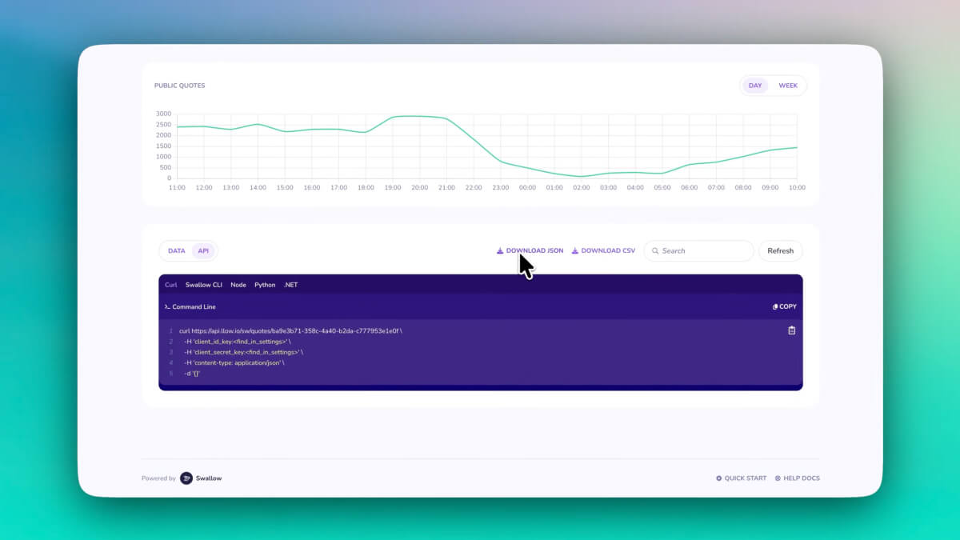The image size is (960, 540).
Task: Click the curl URL line of code
Action: click(x=290, y=330)
